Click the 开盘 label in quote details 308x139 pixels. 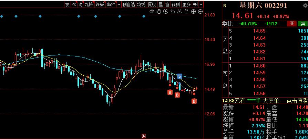click(272, 107)
